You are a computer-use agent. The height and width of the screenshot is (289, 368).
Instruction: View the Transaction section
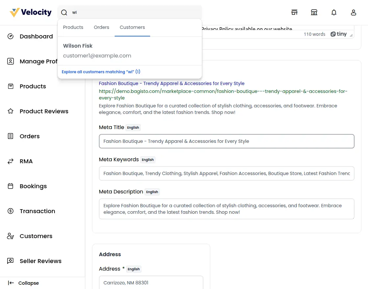pos(37,211)
